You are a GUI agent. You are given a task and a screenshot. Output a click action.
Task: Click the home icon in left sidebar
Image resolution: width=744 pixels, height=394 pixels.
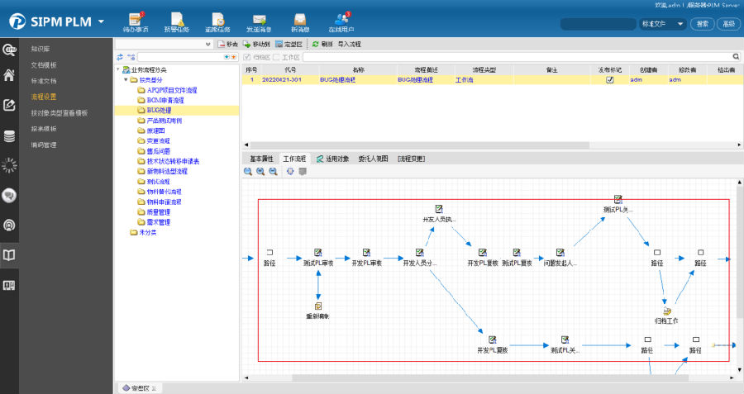(9, 76)
